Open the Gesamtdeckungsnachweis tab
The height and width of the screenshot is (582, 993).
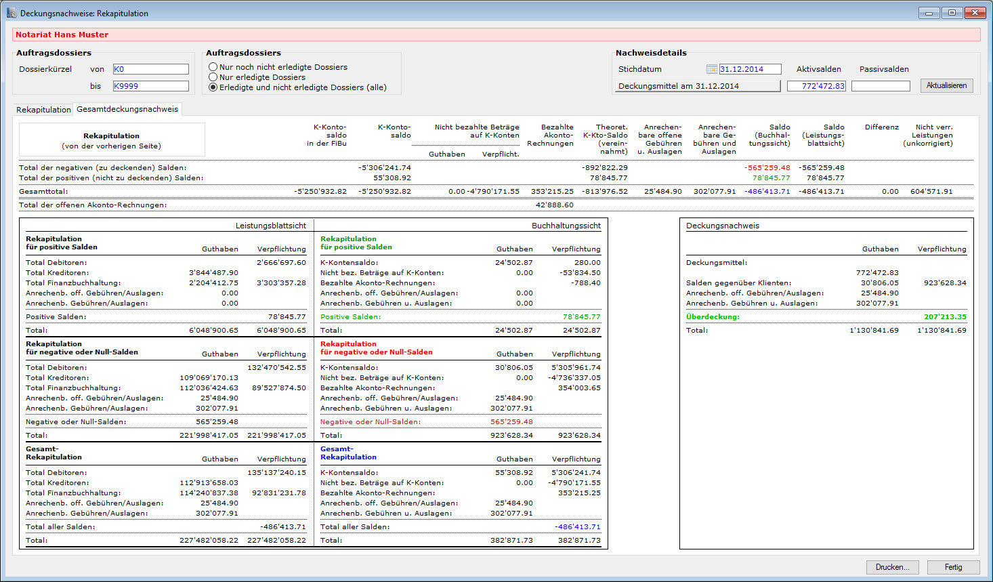(127, 109)
